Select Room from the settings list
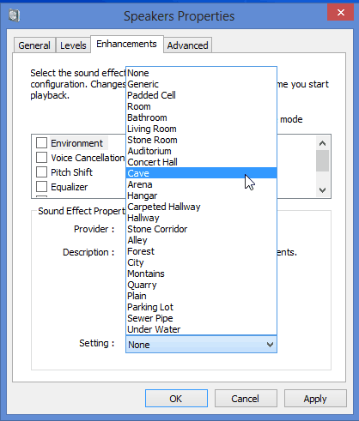The image size is (359, 421). point(201,106)
